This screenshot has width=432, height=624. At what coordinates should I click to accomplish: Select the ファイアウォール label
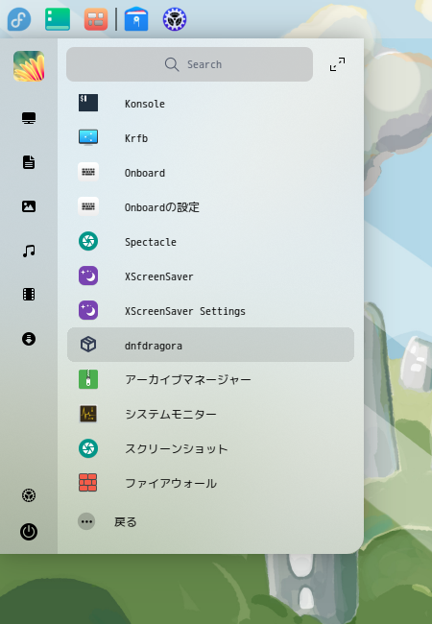[x=171, y=484]
